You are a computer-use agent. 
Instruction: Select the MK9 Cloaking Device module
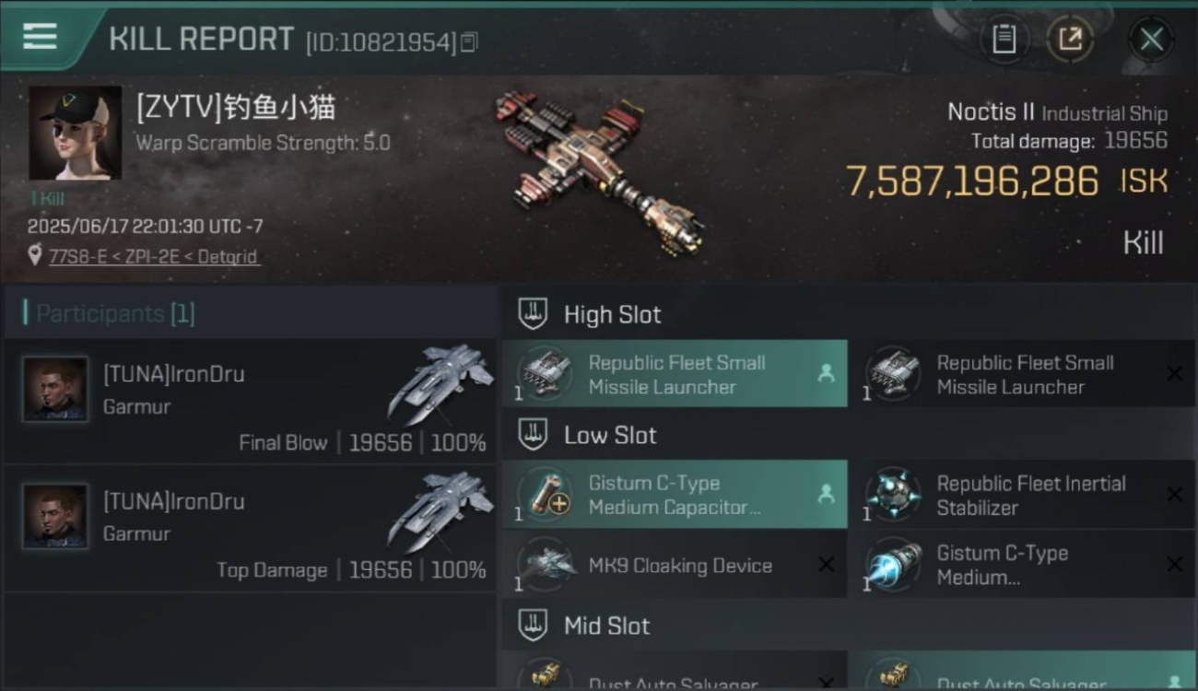pyautogui.click(x=675, y=565)
